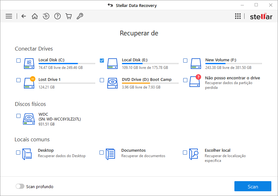Click the Stellar logo
Screen dimensions: 278x196
261,16
